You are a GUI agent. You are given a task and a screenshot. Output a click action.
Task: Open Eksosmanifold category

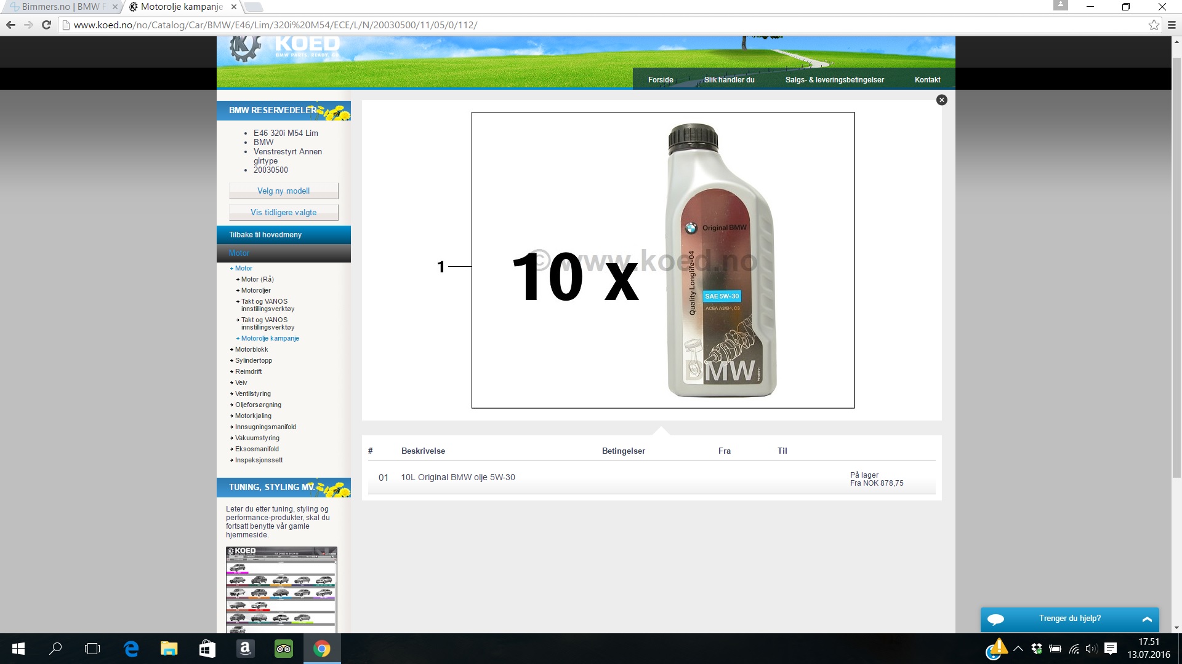(257, 449)
